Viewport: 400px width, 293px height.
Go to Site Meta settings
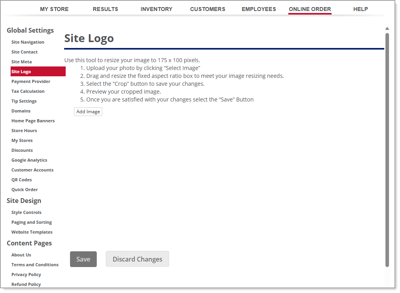pos(22,62)
